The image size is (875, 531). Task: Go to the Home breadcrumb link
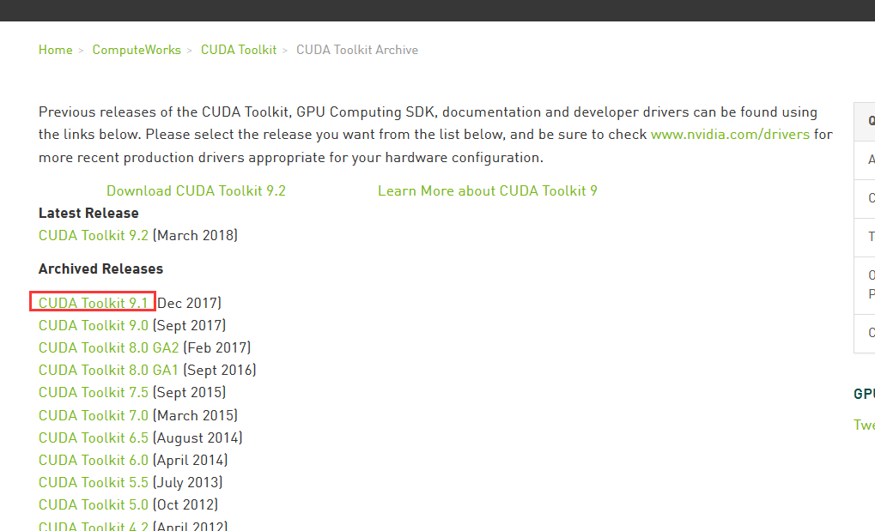(55, 50)
